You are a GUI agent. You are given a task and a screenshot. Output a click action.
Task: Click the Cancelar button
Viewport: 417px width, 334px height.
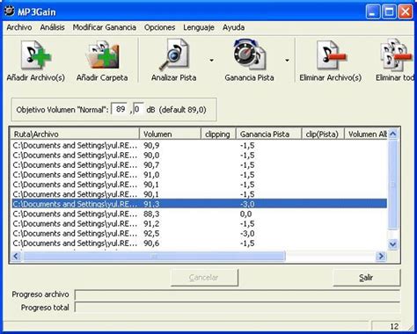pos(204,277)
